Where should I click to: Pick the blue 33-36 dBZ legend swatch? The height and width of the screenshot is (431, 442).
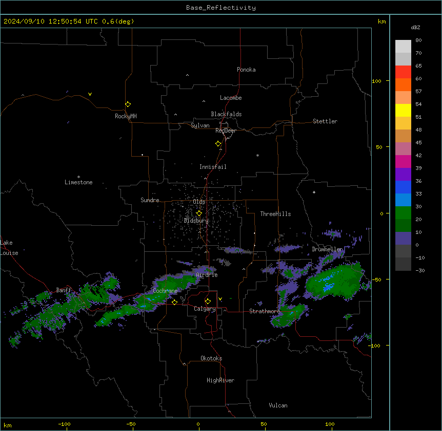(x=403, y=187)
